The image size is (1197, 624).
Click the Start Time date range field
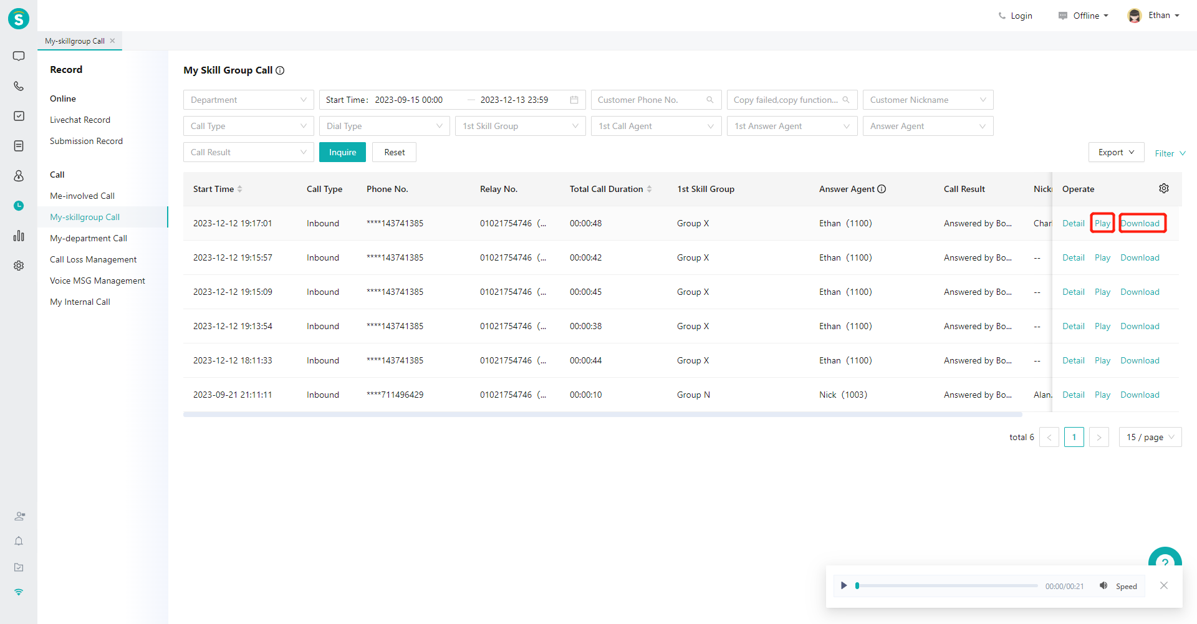tap(452, 100)
